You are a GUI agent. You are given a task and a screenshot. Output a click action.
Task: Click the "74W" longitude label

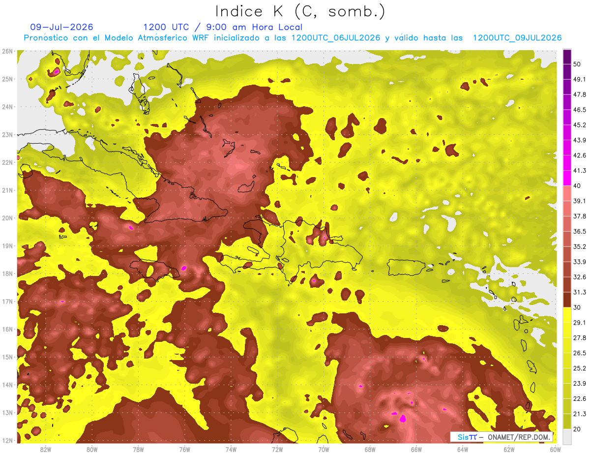[231, 450]
